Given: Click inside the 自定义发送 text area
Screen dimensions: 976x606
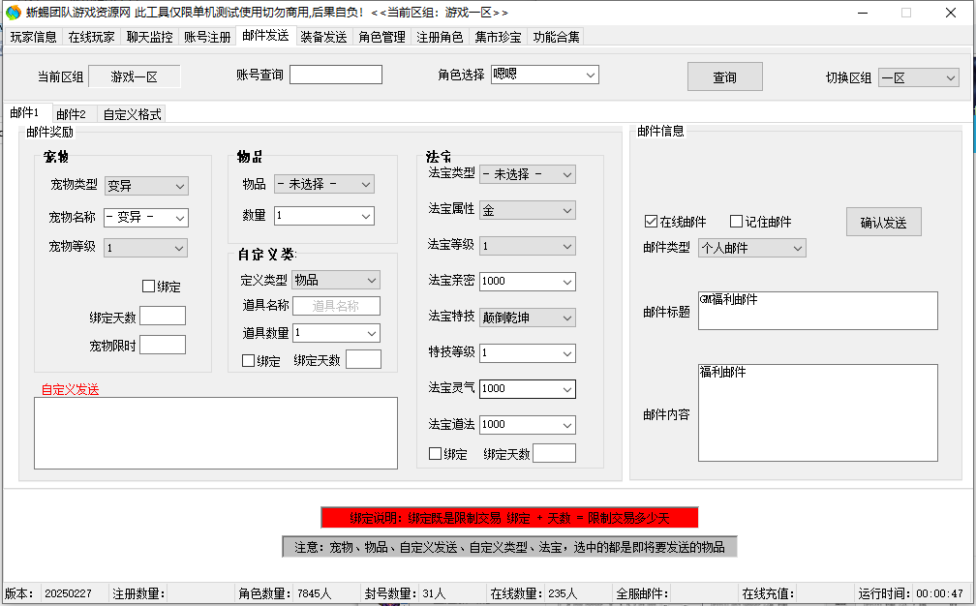Looking at the screenshot, I should click(x=215, y=433).
